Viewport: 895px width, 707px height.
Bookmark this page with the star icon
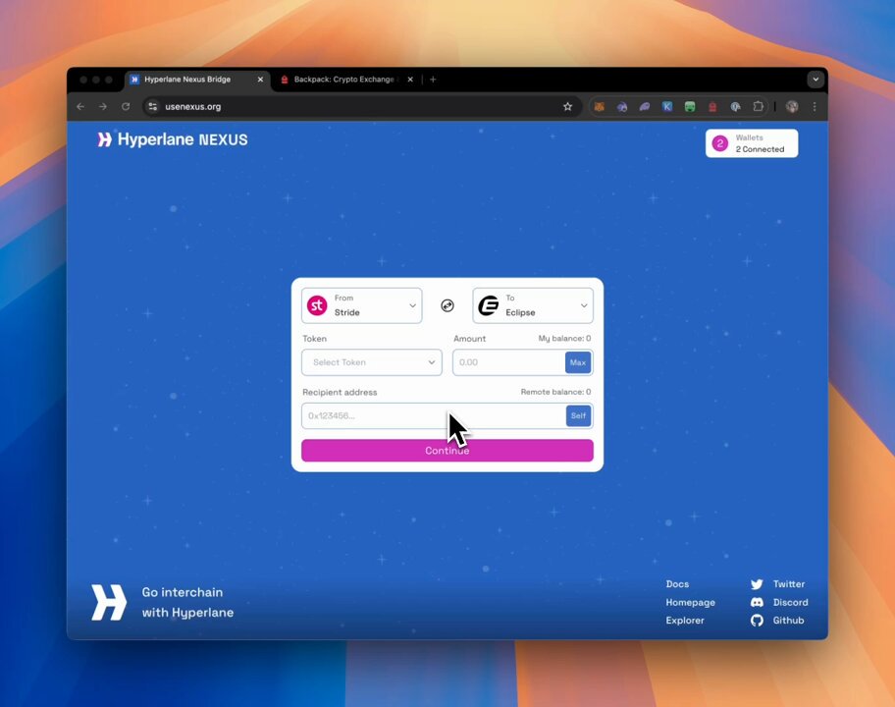click(x=567, y=107)
